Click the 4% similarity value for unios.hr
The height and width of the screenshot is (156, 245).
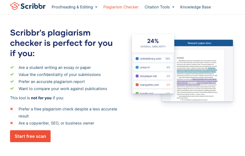coord(168,67)
